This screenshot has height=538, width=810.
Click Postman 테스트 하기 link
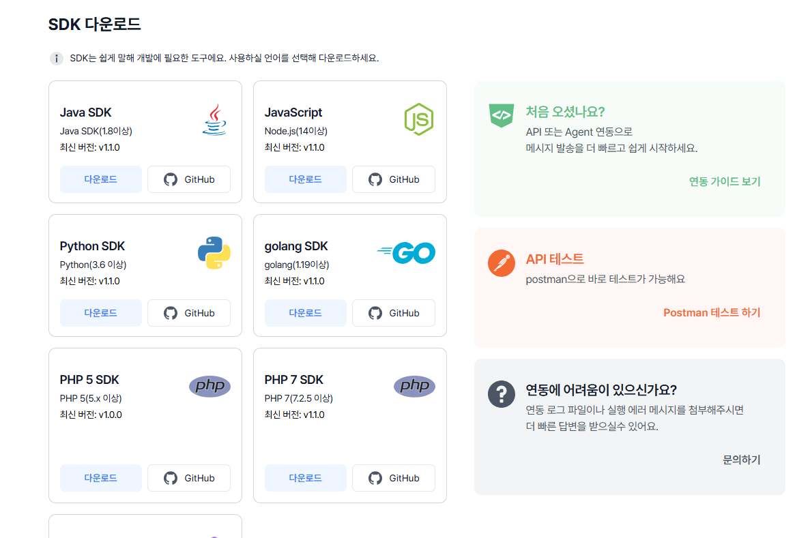712,312
